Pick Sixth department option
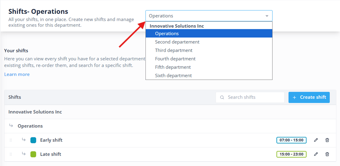Screen dimensions: 340x166 209,76
